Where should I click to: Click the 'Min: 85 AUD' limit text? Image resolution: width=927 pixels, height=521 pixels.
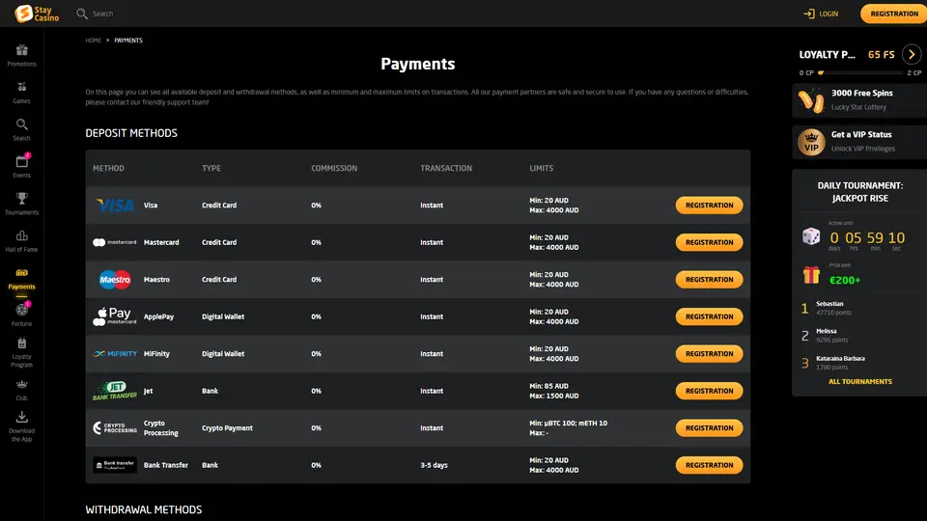(x=548, y=386)
